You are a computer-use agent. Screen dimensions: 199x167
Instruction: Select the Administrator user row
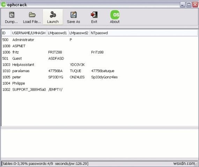tap(99, 40)
